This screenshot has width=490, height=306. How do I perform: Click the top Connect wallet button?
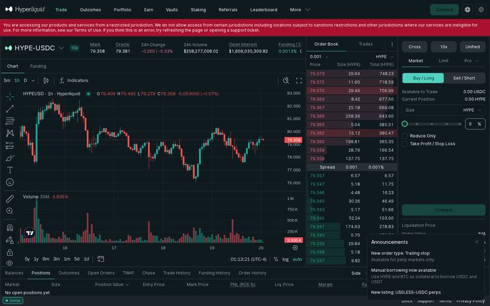pos(444,10)
